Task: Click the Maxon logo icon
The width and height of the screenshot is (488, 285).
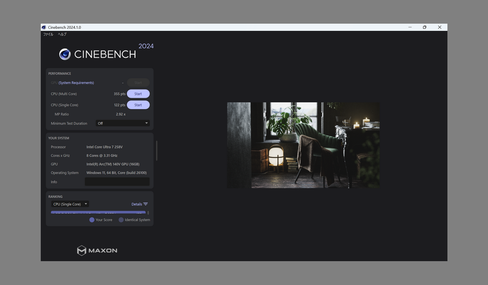Action: 82,250
